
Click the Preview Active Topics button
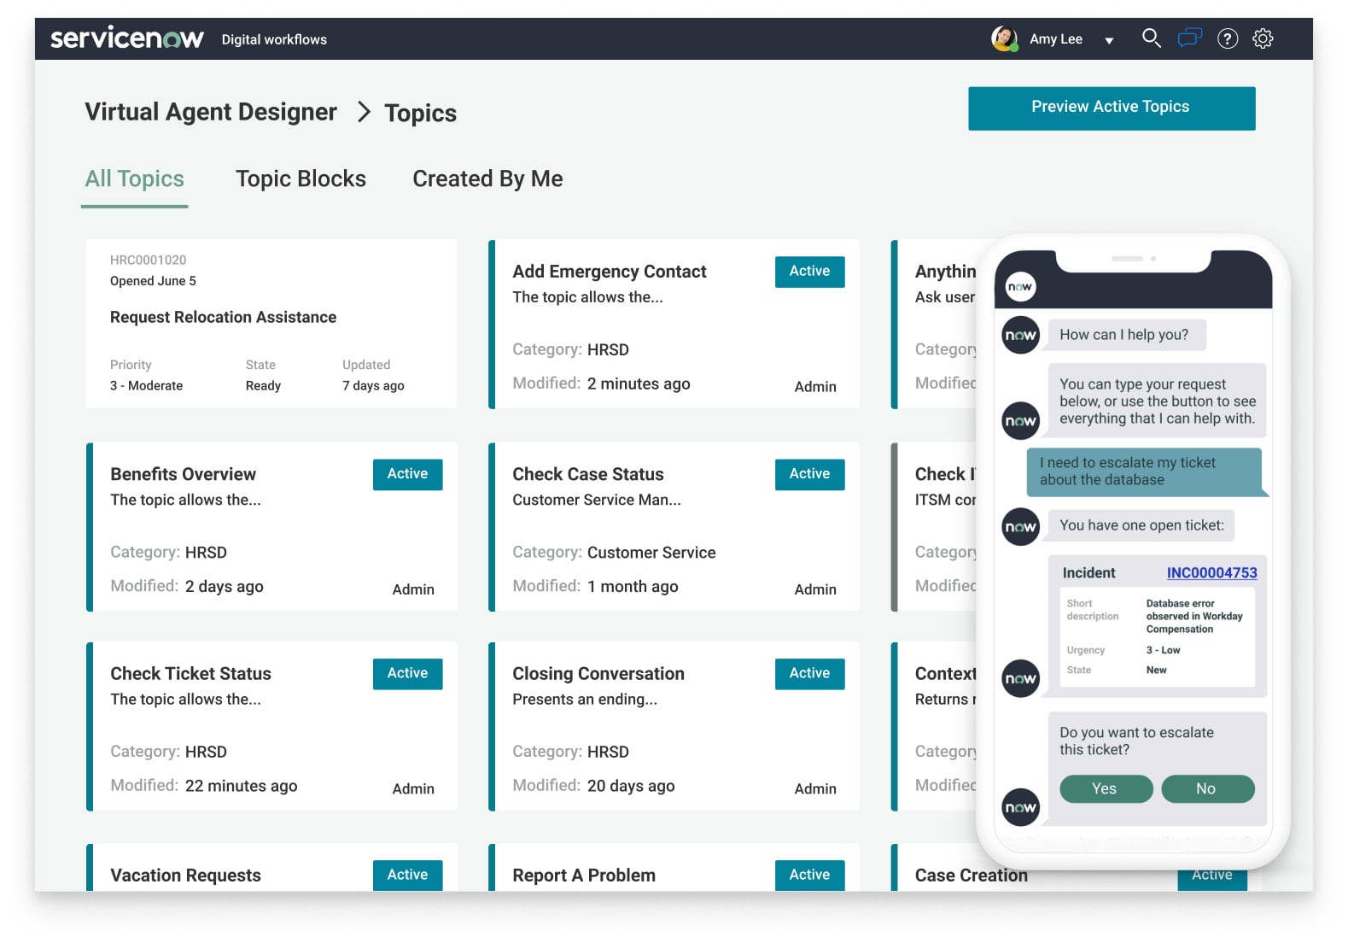coord(1111,108)
